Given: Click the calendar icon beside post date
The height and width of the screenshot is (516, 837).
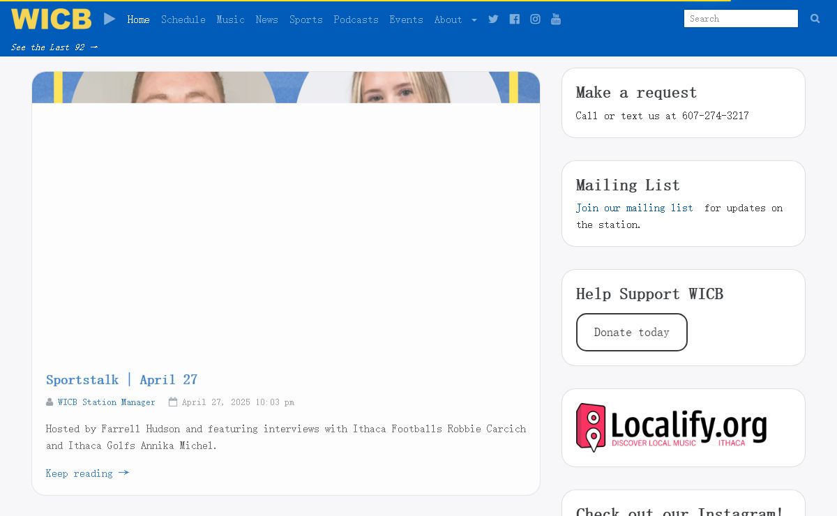Looking at the screenshot, I should coord(173,402).
